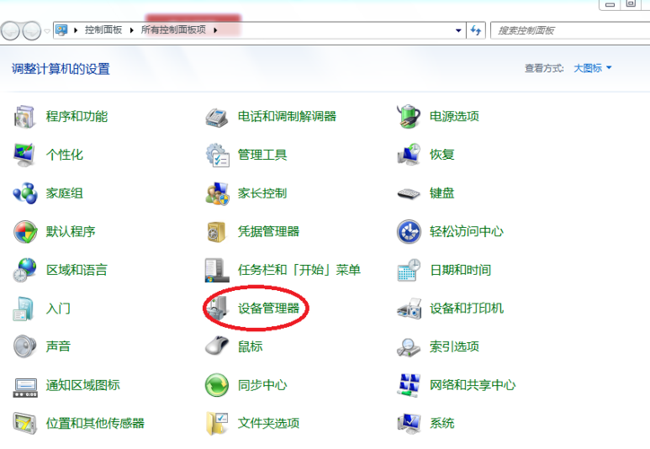Viewport: 650px width, 449px height.
Task: Expand the arrow after 控制面板 in breadcrumb
Action: coord(131,31)
